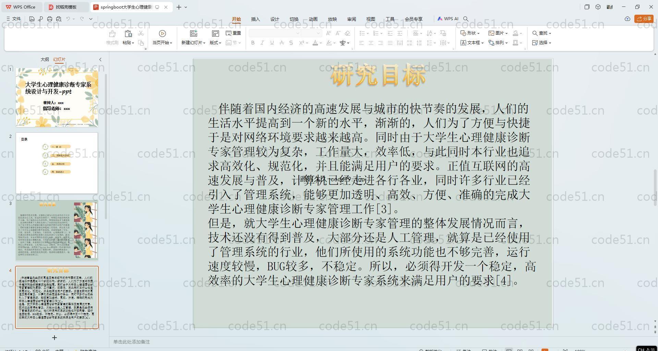Click the shape fill color swatch

515,33
